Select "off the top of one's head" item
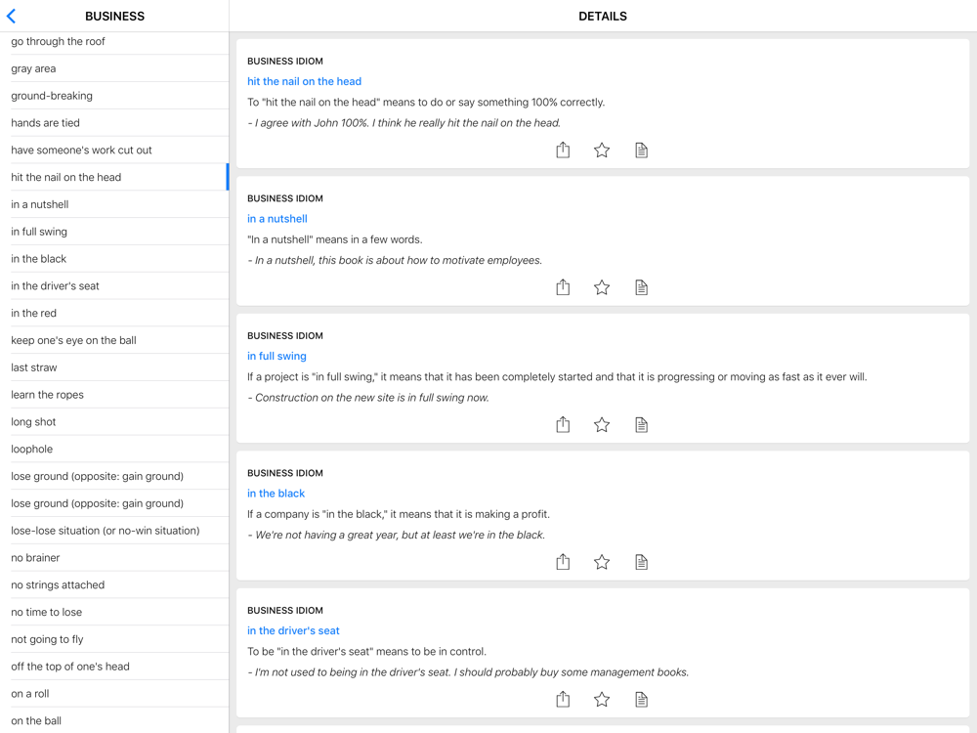Image resolution: width=977 pixels, height=733 pixels. (70, 667)
